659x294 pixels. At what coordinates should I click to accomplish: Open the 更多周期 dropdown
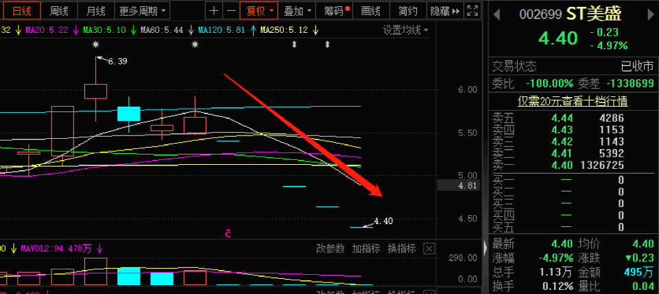(x=138, y=11)
